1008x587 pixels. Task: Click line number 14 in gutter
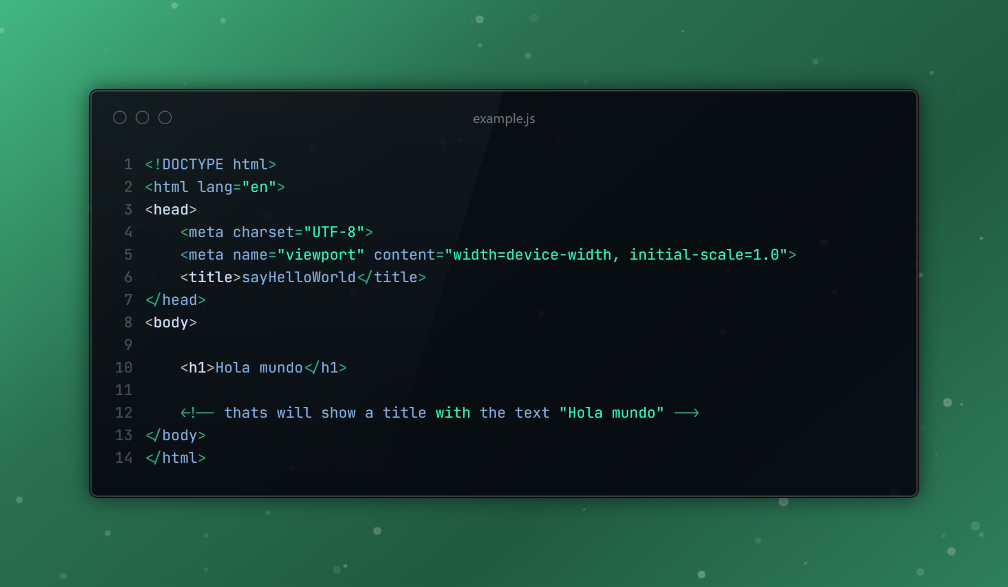point(124,458)
